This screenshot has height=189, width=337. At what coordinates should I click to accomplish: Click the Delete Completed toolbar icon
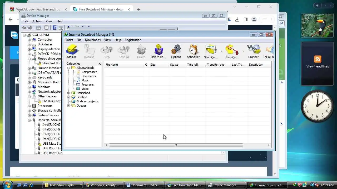tap(158, 51)
